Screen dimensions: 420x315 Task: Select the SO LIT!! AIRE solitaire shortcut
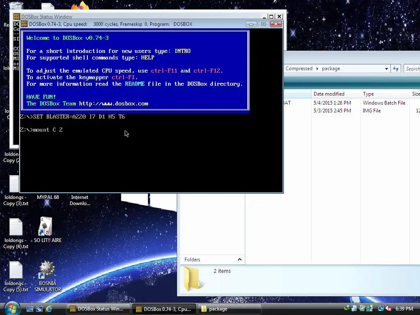pyautogui.click(x=48, y=230)
